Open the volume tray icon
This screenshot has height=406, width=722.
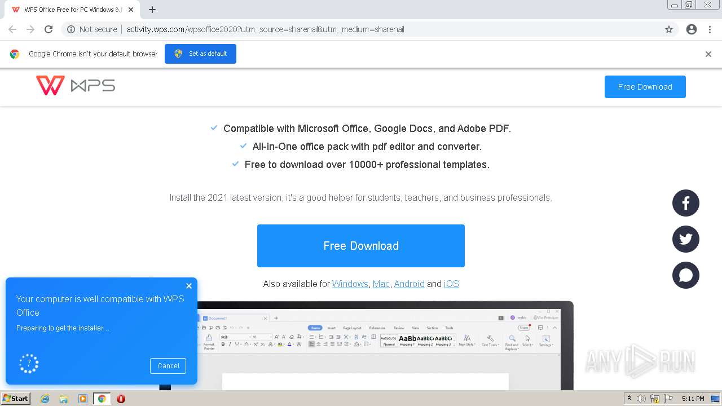641,399
